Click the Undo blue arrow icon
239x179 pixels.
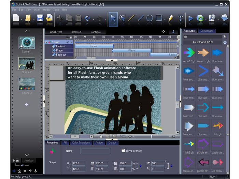pyautogui.click(x=88, y=18)
